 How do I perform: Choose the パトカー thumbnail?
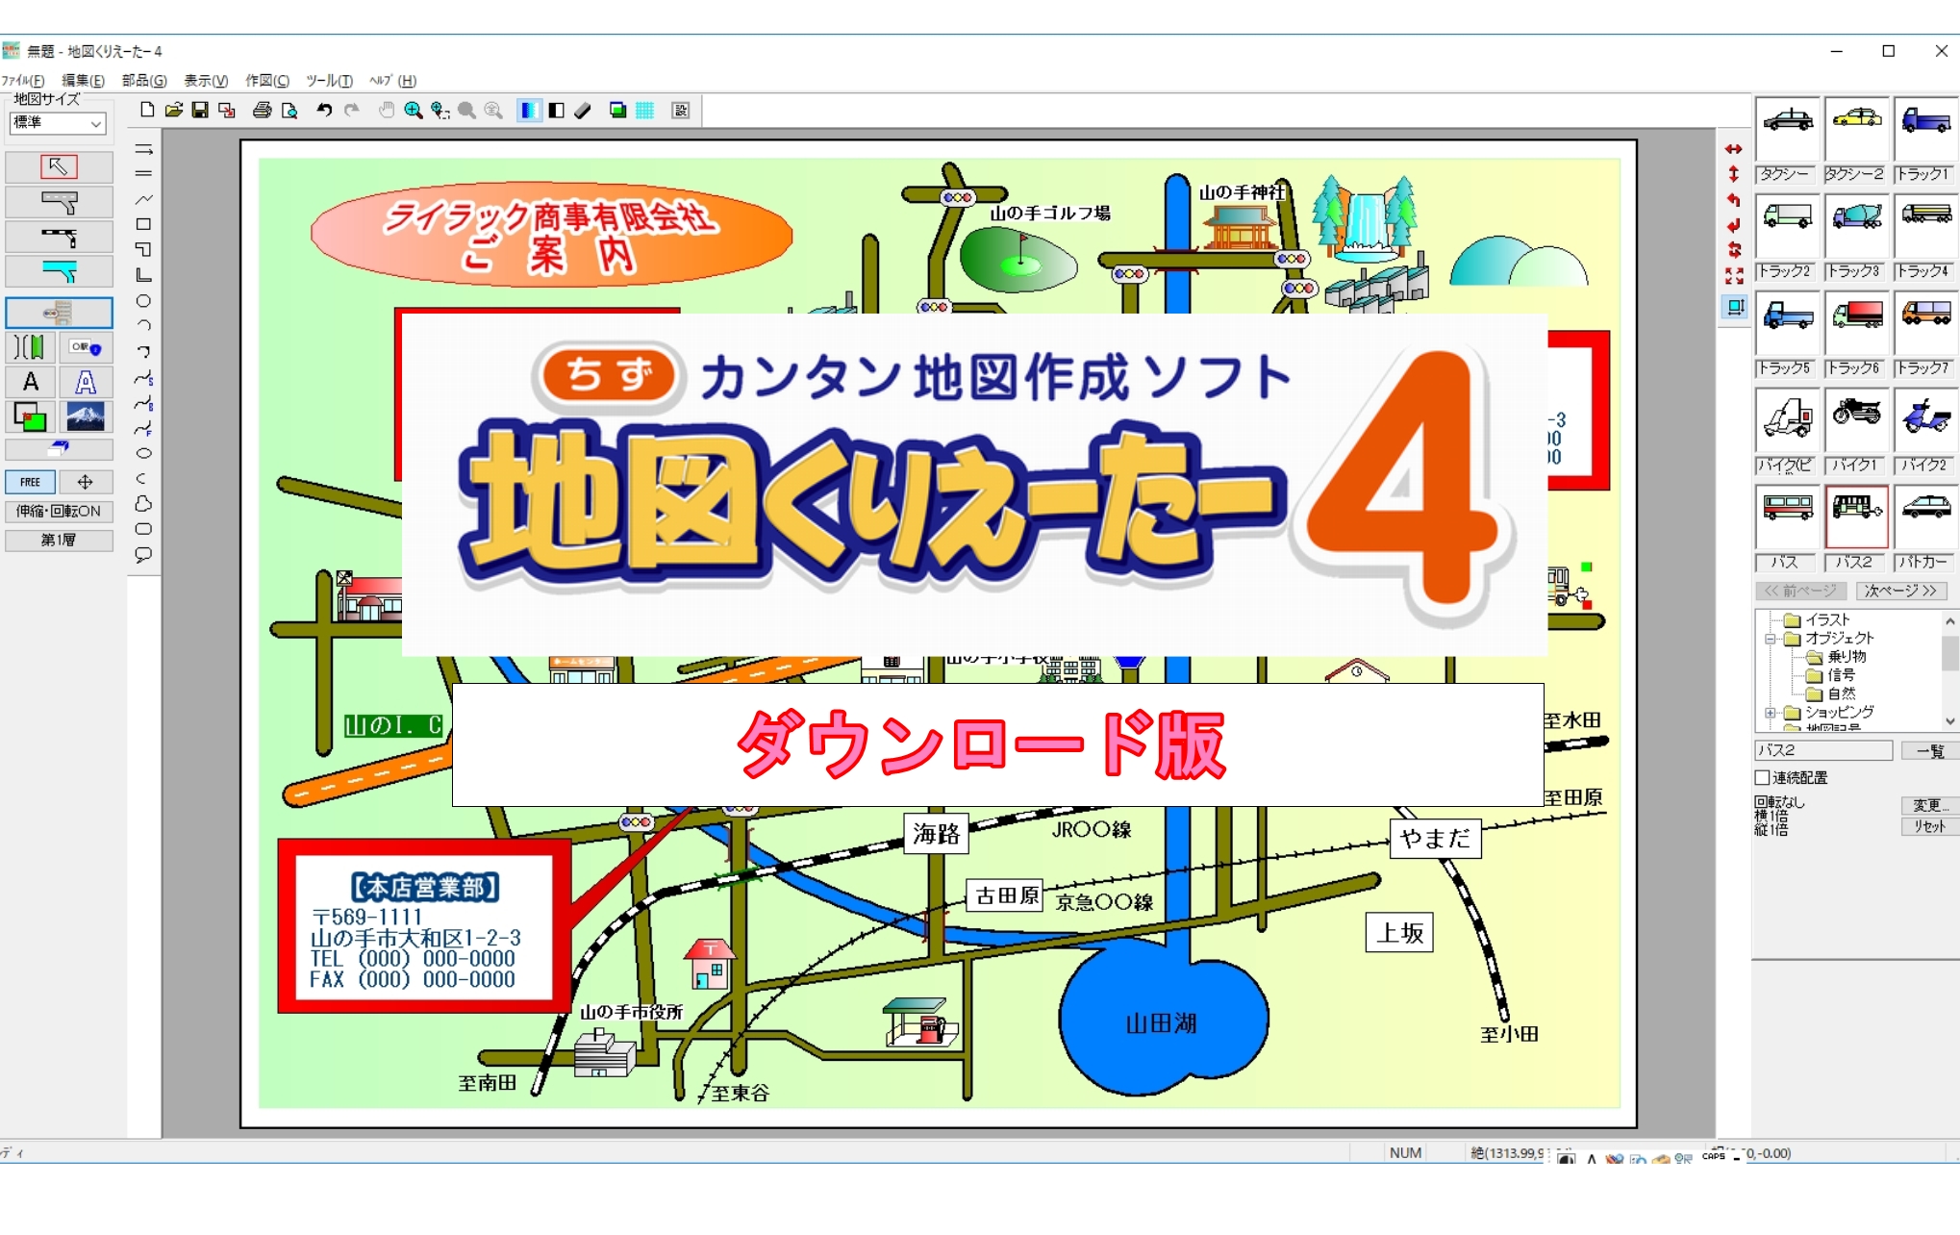(x=1926, y=517)
